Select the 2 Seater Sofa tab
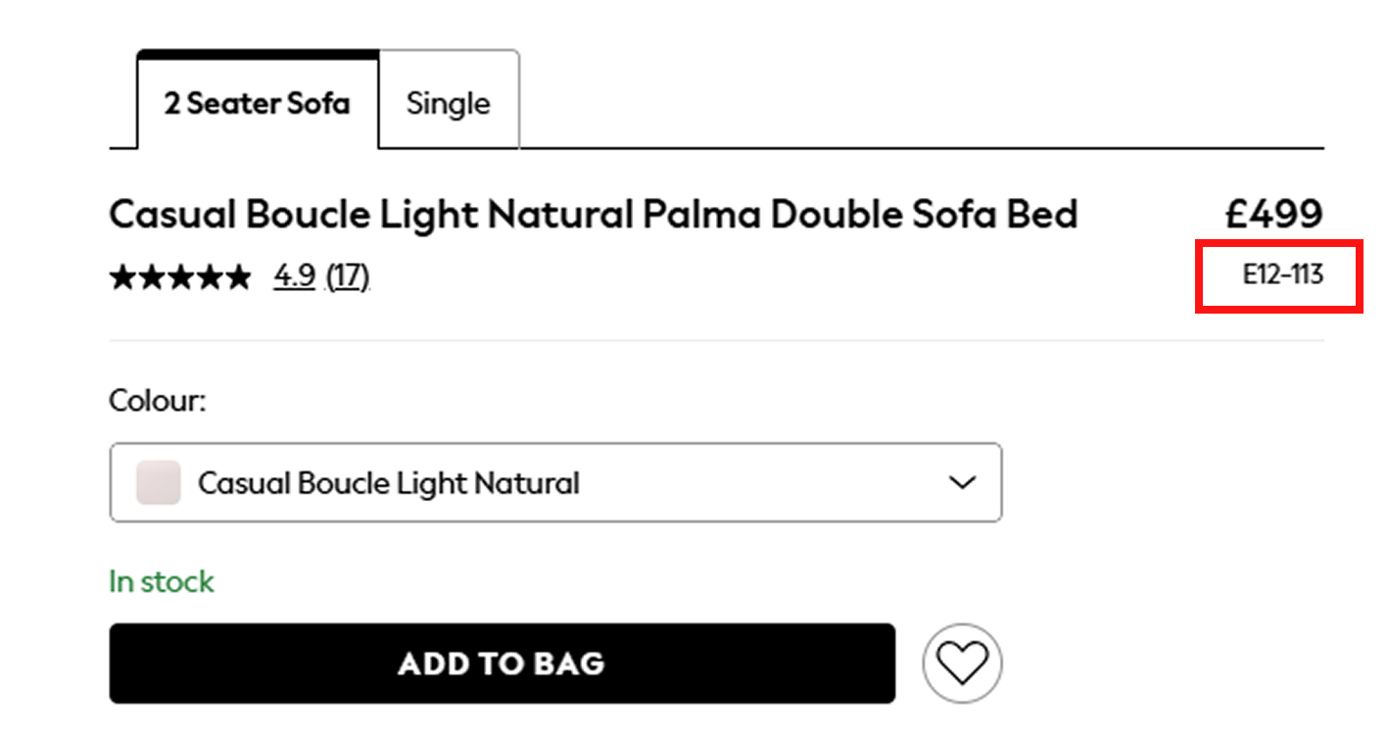 257,102
